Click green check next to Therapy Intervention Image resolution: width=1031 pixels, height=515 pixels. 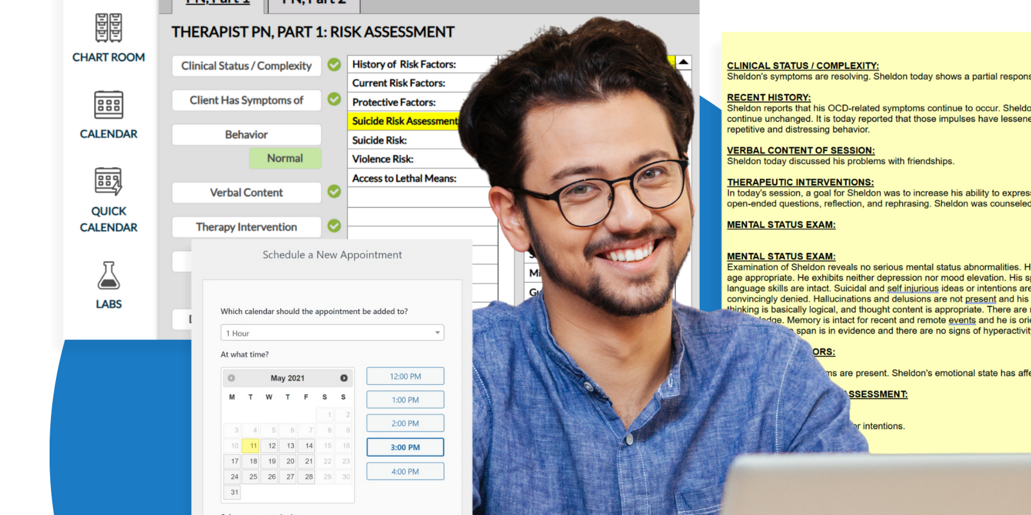(334, 226)
